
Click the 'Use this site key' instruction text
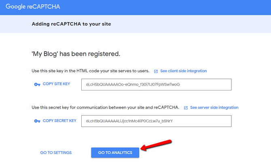click(x=90, y=71)
